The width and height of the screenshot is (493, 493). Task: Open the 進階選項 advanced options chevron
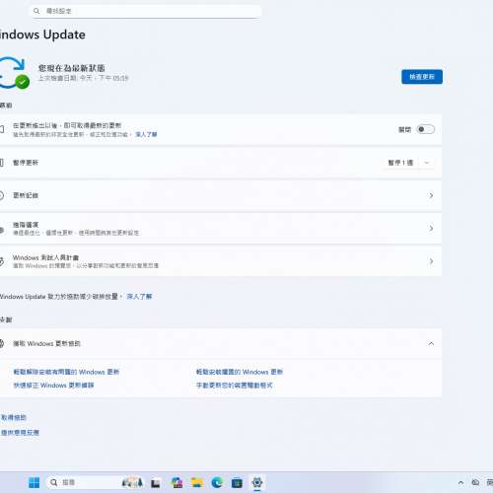point(431,228)
